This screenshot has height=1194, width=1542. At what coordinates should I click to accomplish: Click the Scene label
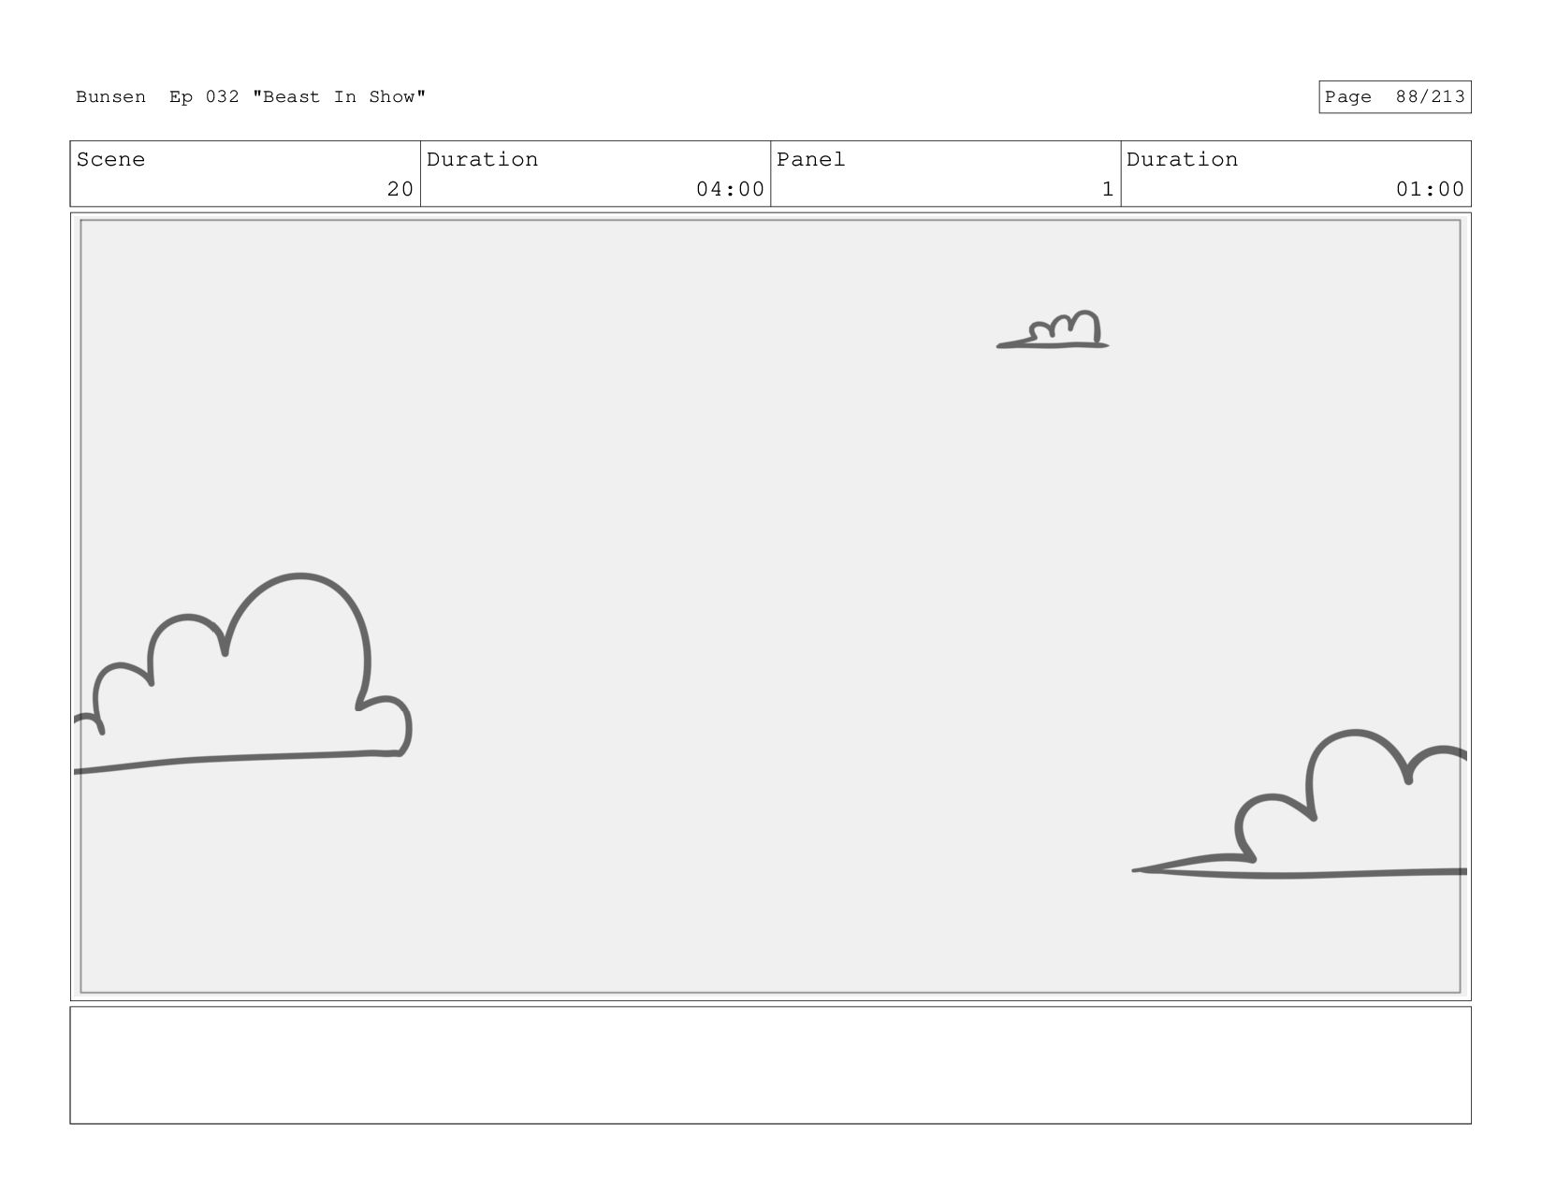110,159
